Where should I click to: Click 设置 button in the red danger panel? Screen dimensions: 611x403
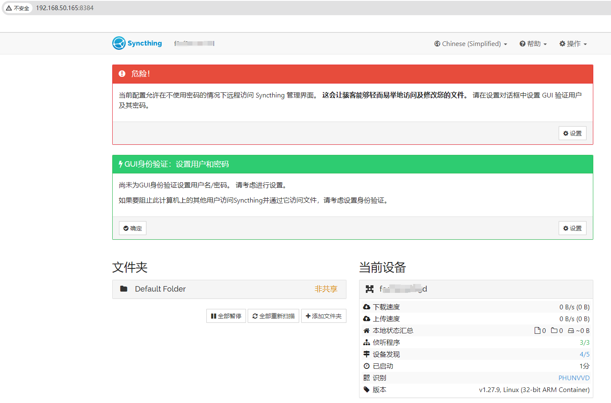[x=573, y=133]
